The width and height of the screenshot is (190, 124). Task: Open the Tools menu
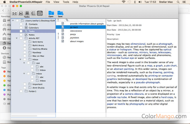[66, 2]
